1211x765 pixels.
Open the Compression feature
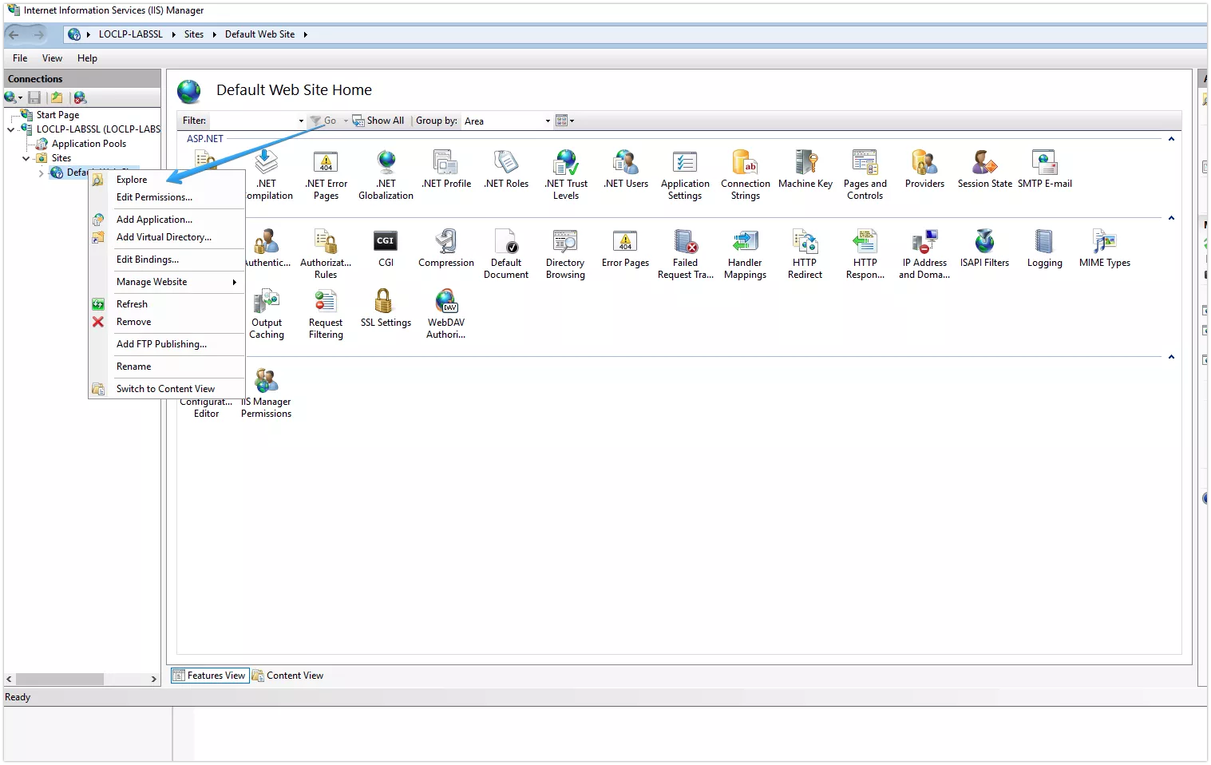click(x=445, y=248)
